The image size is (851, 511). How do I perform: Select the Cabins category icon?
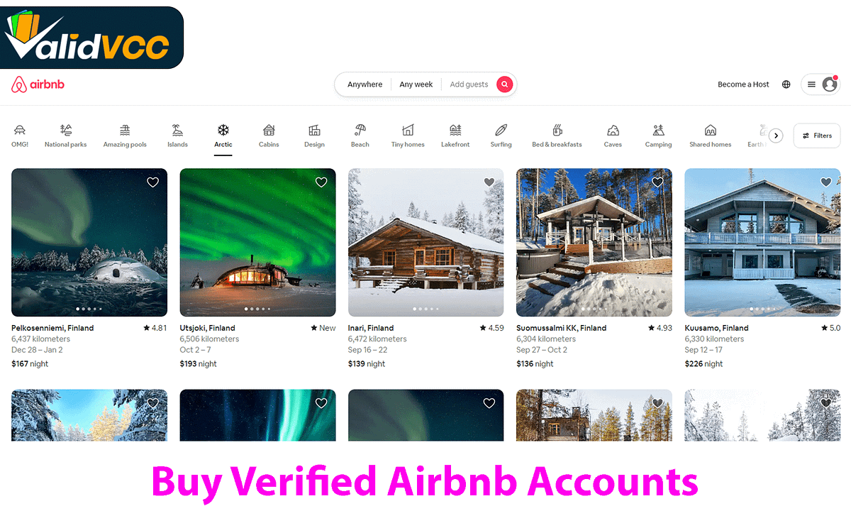click(x=269, y=130)
